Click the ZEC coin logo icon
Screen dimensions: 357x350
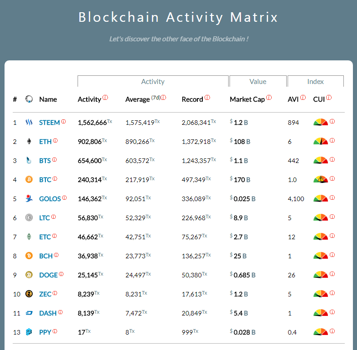(x=29, y=294)
